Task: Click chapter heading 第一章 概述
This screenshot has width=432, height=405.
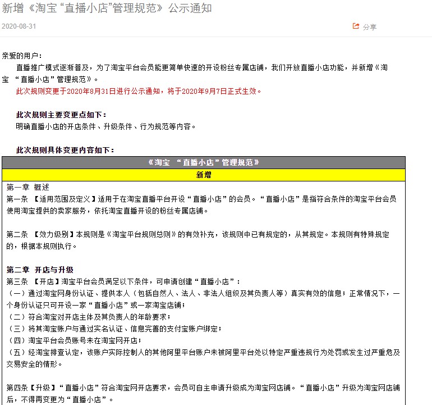Action: [x=28, y=187]
